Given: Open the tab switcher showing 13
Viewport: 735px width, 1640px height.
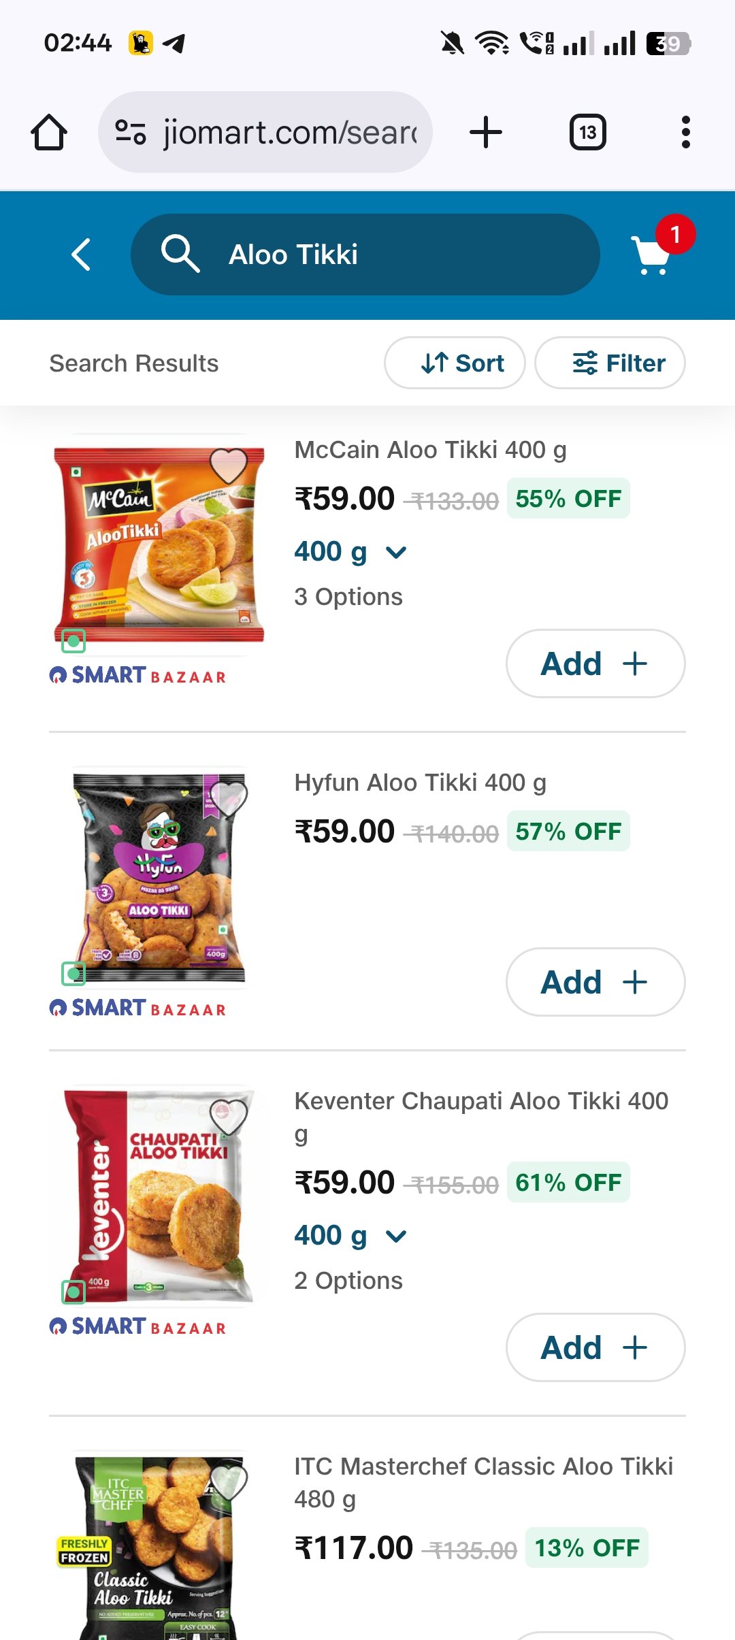Looking at the screenshot, I should 587,132.
